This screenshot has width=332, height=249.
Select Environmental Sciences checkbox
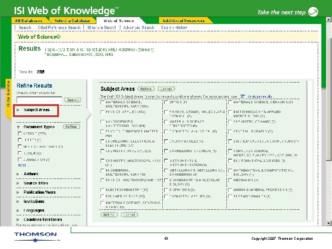pyautogui.click(x=231, y=161)
